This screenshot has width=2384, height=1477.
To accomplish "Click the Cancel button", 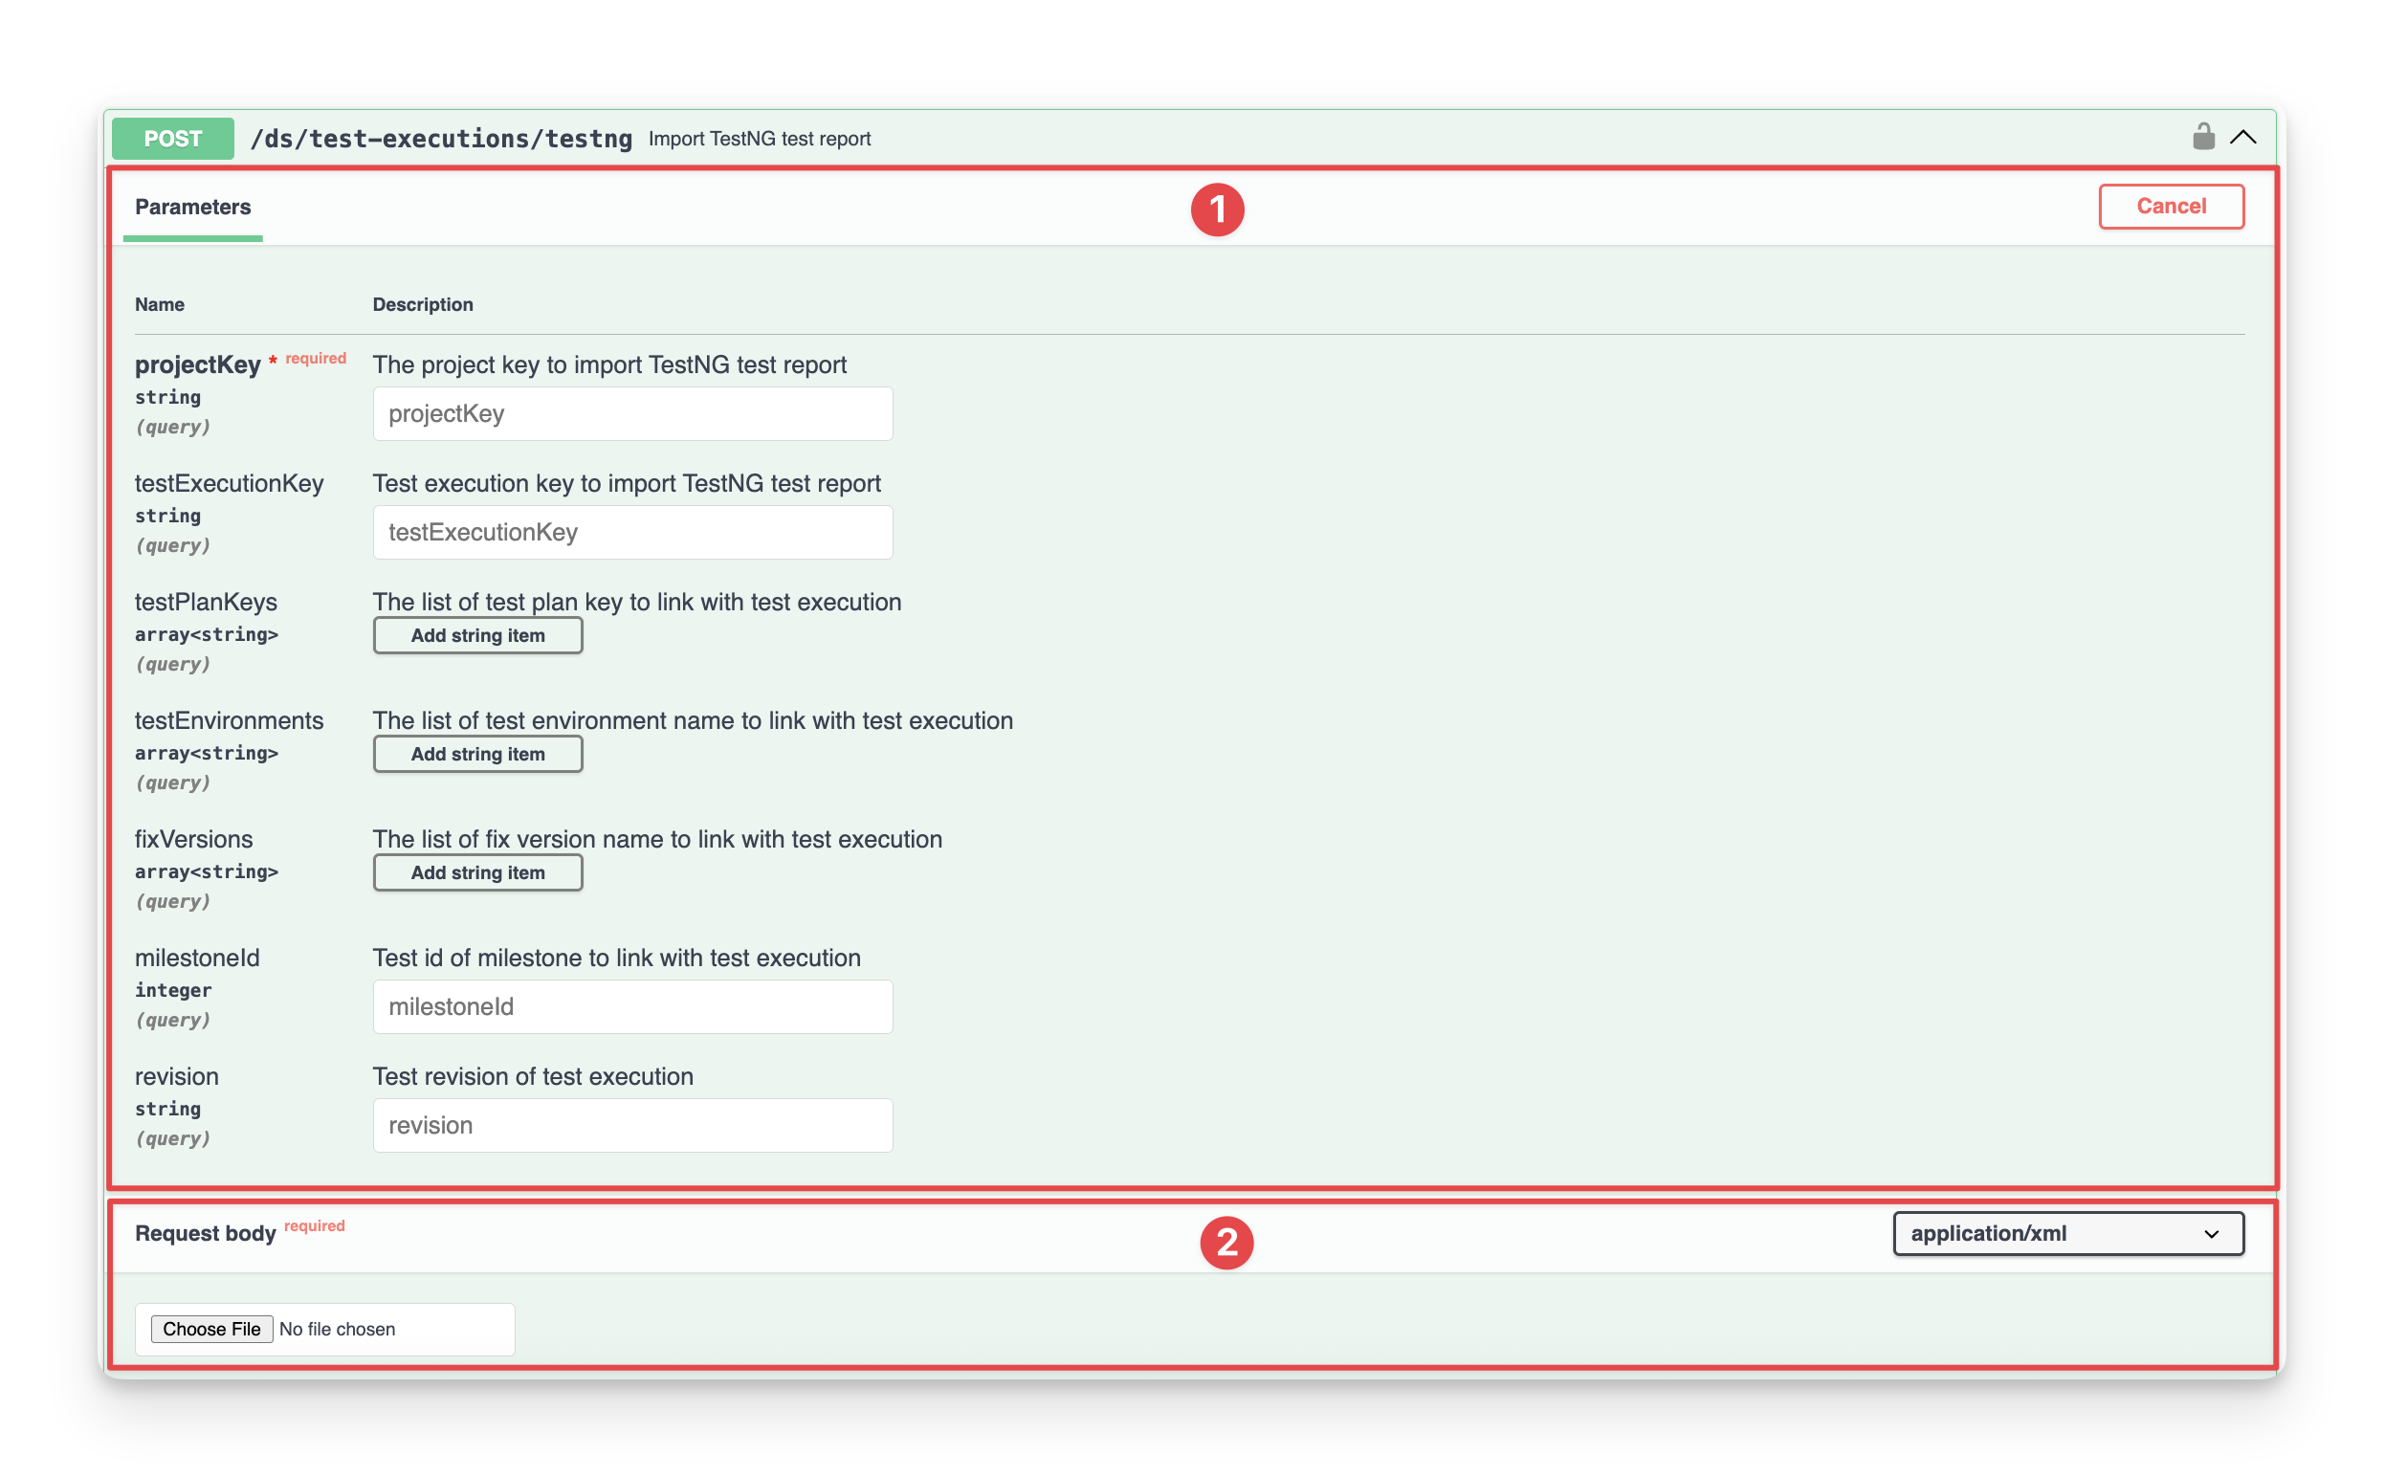I will pos(2170,206).
